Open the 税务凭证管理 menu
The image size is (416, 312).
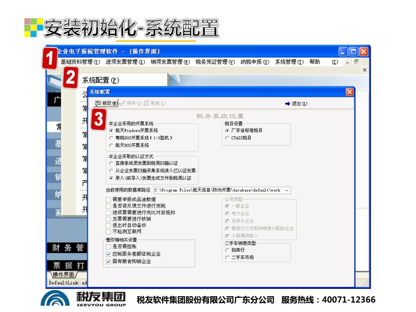(215, 62)
